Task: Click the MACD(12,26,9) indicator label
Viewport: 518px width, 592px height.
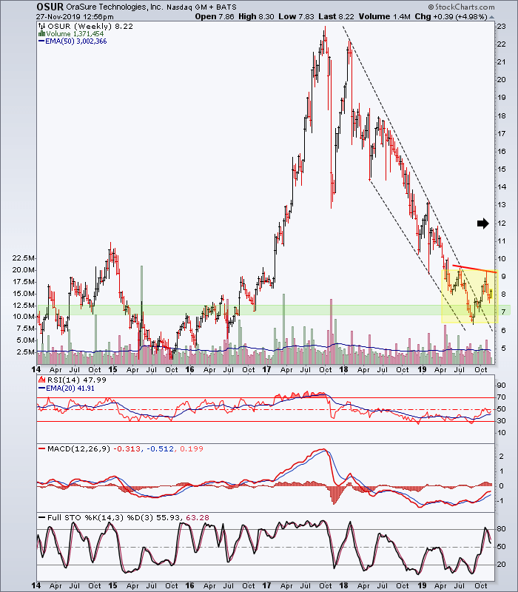Action: (x=79, y=448)
